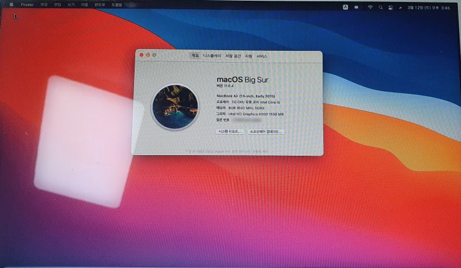Minimize the About This Mac window
This screenshot has height=268, width=461.
pyautogui.click(x=148, y=55)
